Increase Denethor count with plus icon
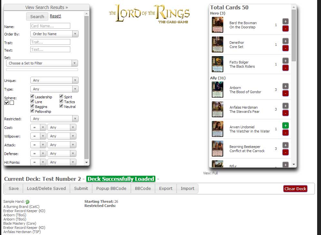 (285, 41)
